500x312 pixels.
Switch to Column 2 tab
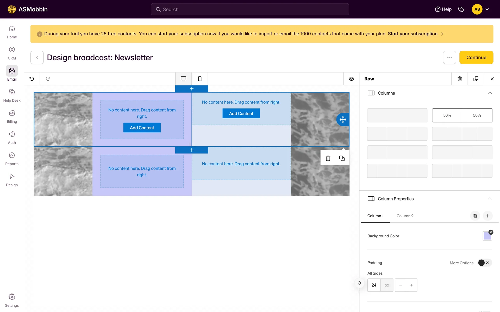tap(405, 216)
